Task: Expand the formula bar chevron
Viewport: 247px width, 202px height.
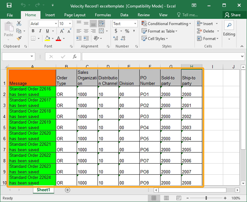Action: pyautogui.click(x=242, y=56)
